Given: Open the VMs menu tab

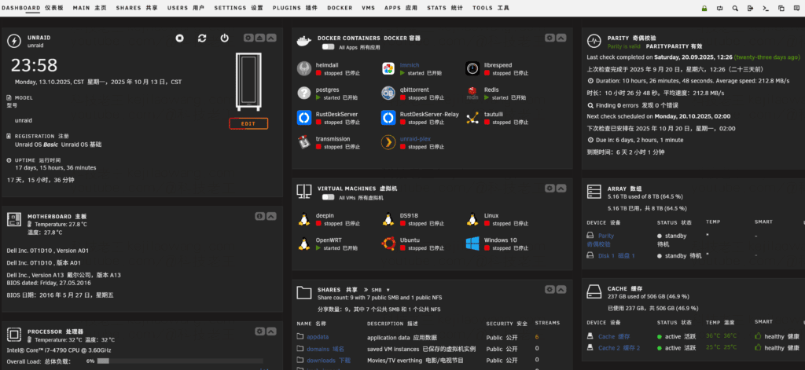Looking at the screenshot, I should 368,8.
